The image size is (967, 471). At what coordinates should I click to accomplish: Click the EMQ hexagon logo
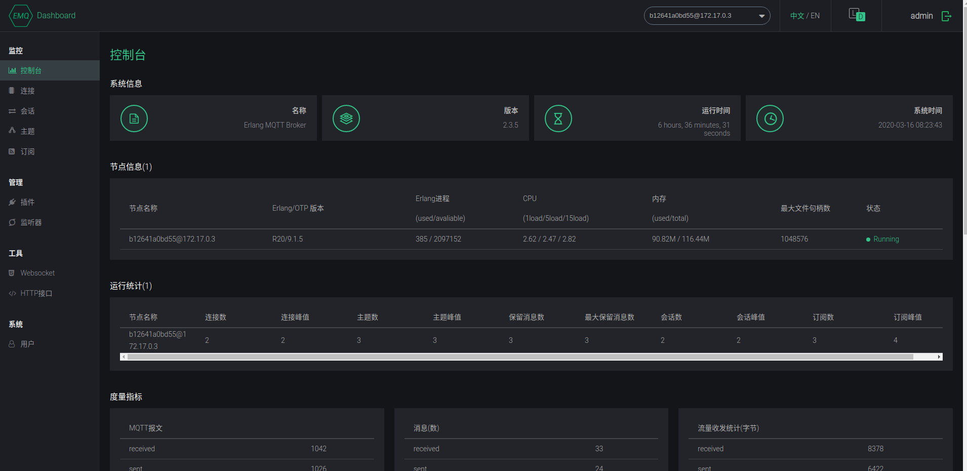[x=20, y=15]
